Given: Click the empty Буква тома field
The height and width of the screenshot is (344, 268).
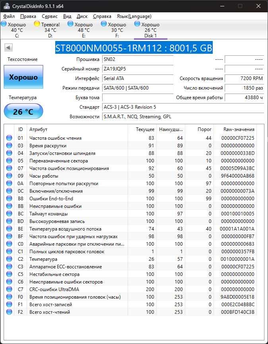Looking at the screenshot, I should point(138,98).
